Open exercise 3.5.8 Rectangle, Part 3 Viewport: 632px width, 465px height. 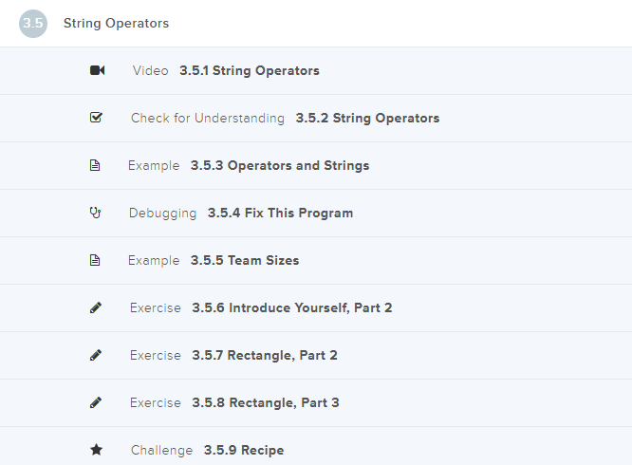pyautogui.click(x=265, y=403)
